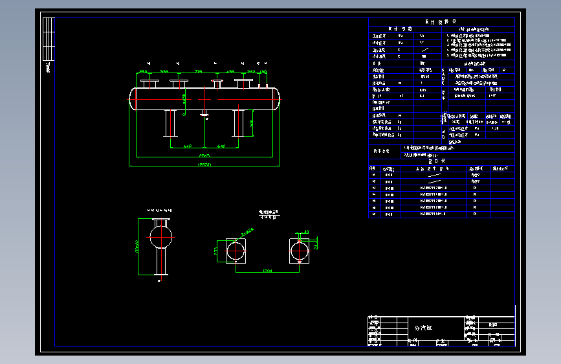The height and width of the screenshot is (364, 561).
Task: Select the '292' dimension label
Action: coord(251,71)
